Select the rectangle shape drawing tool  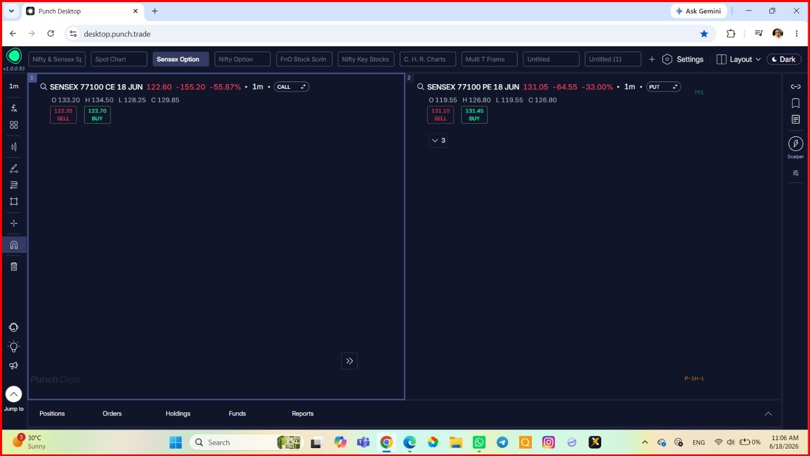[x=14, y=201]
